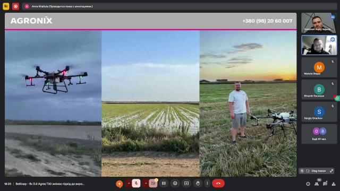Turn on captions button

pos(164,184)
